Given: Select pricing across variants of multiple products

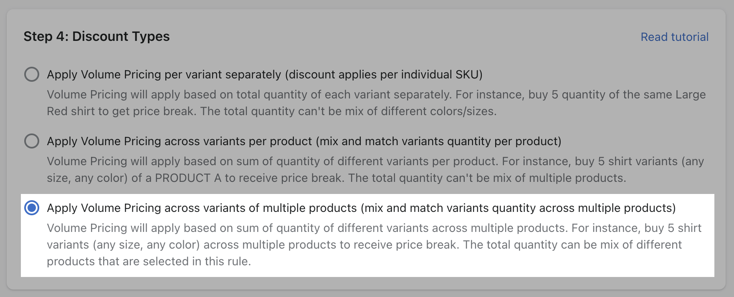Looking at the screenshot, I should click(x=32, y=208).
